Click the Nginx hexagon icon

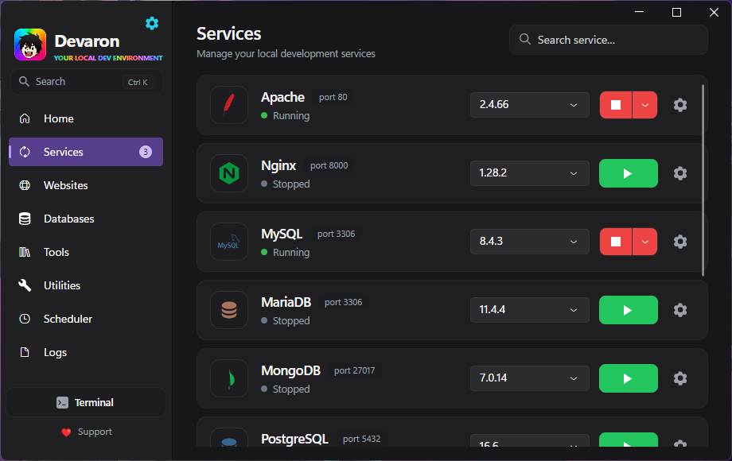click(229, 173)
